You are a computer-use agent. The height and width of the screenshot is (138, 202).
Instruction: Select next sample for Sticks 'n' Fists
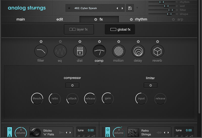[70, 132]
